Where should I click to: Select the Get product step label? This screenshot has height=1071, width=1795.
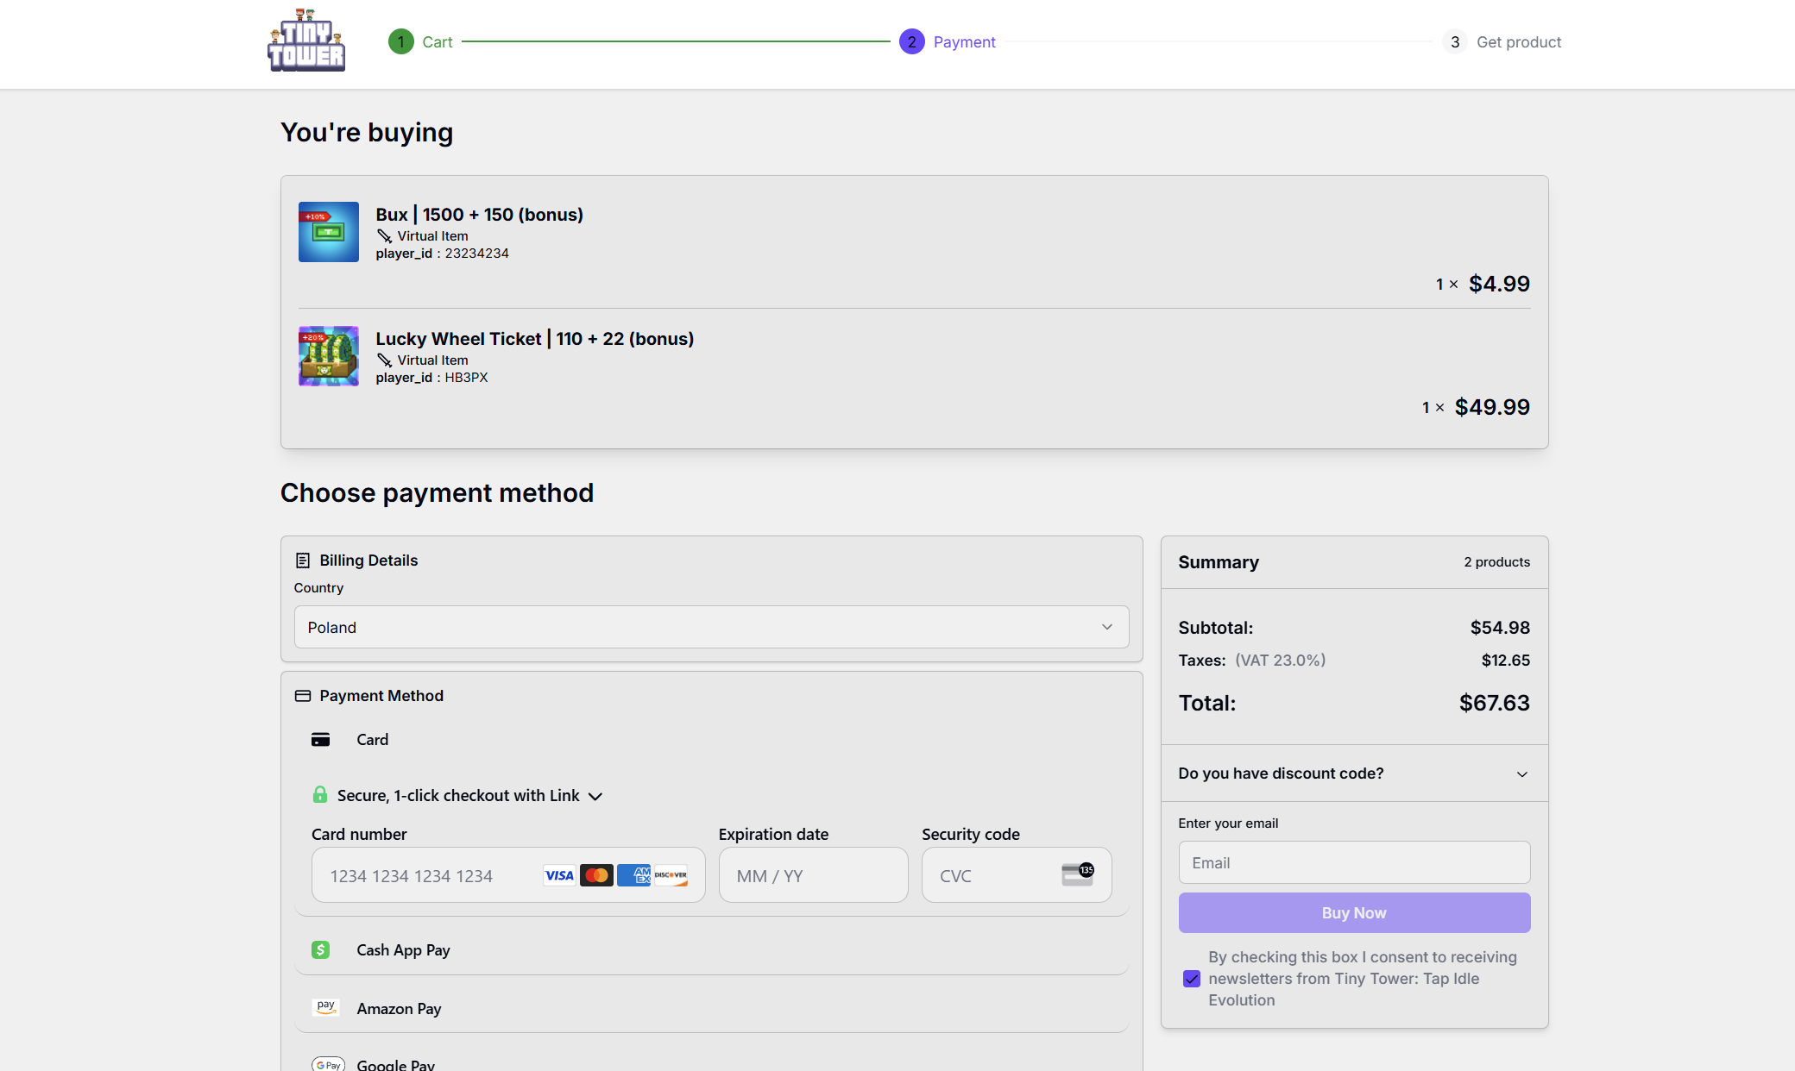pyautogui.click(x=1519, y=41)
